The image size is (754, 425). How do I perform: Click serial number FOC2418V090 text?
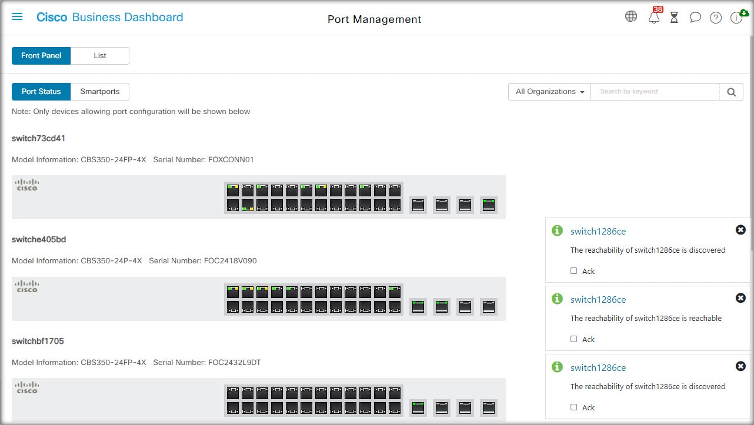coord(230,261)
